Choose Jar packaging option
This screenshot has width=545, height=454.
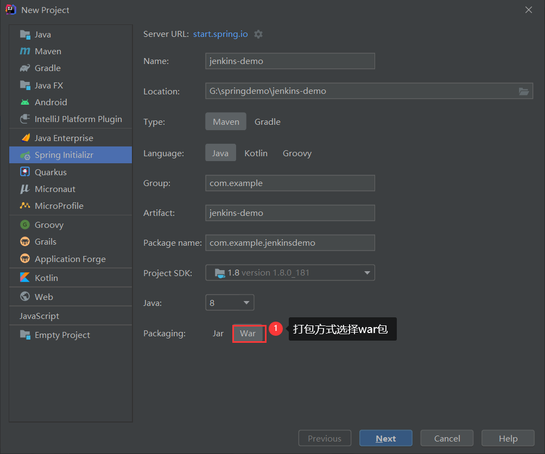click(218, 334)
